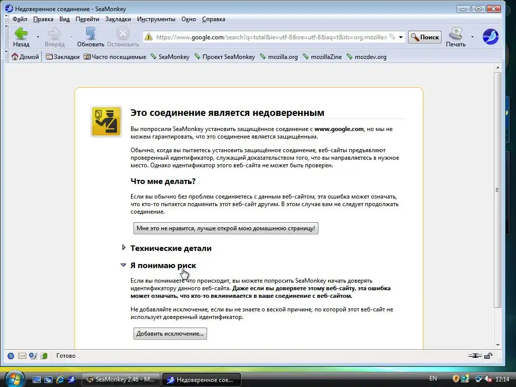
Task: Open the Вперёд history dropdown arrow
Action: coord(71,37)
